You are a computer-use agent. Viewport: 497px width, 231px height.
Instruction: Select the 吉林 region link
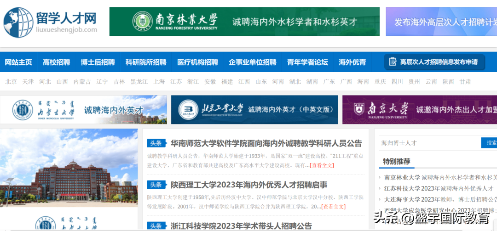[x=119, y=82]
